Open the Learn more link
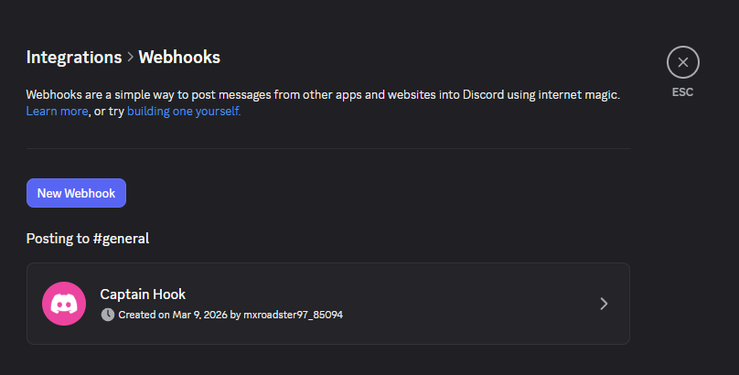The image size is (739, 375). coord(57,112)
